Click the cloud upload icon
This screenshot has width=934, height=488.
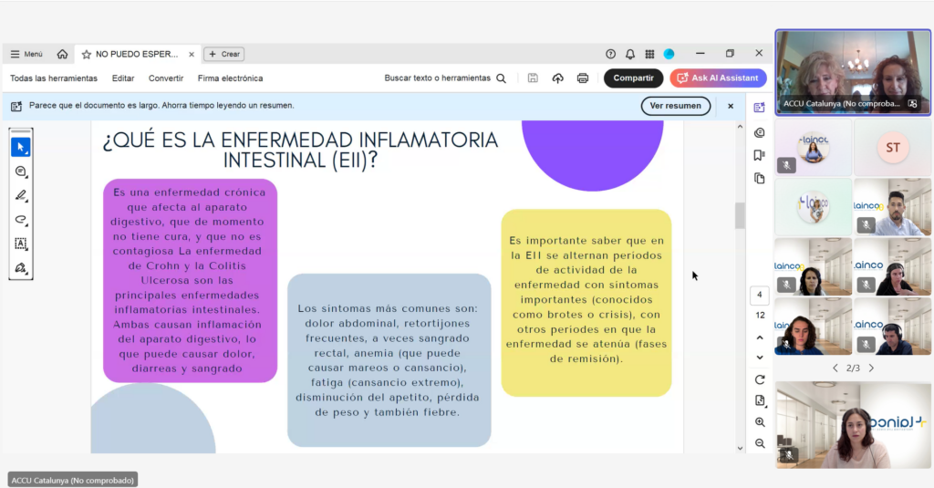(557, 78)
